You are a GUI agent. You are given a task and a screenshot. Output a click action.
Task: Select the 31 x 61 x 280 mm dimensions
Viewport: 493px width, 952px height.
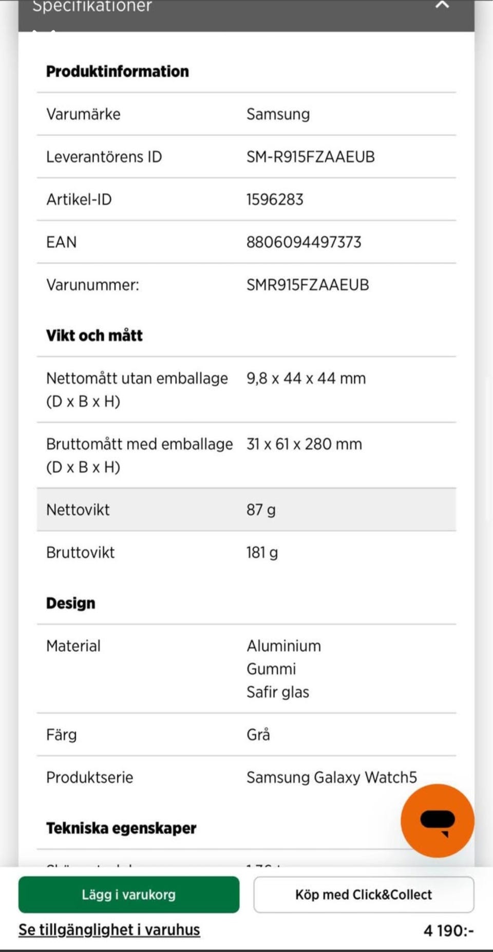305,444
